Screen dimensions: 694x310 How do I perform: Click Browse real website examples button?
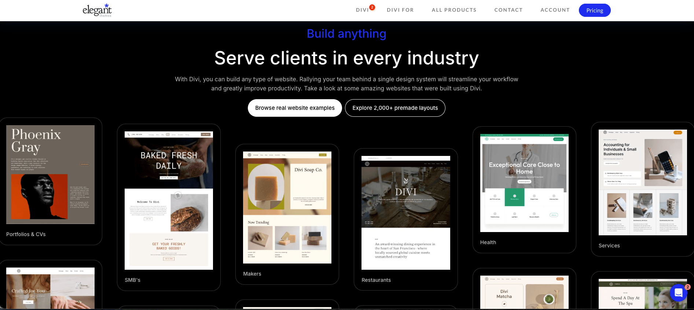(295, 108)
